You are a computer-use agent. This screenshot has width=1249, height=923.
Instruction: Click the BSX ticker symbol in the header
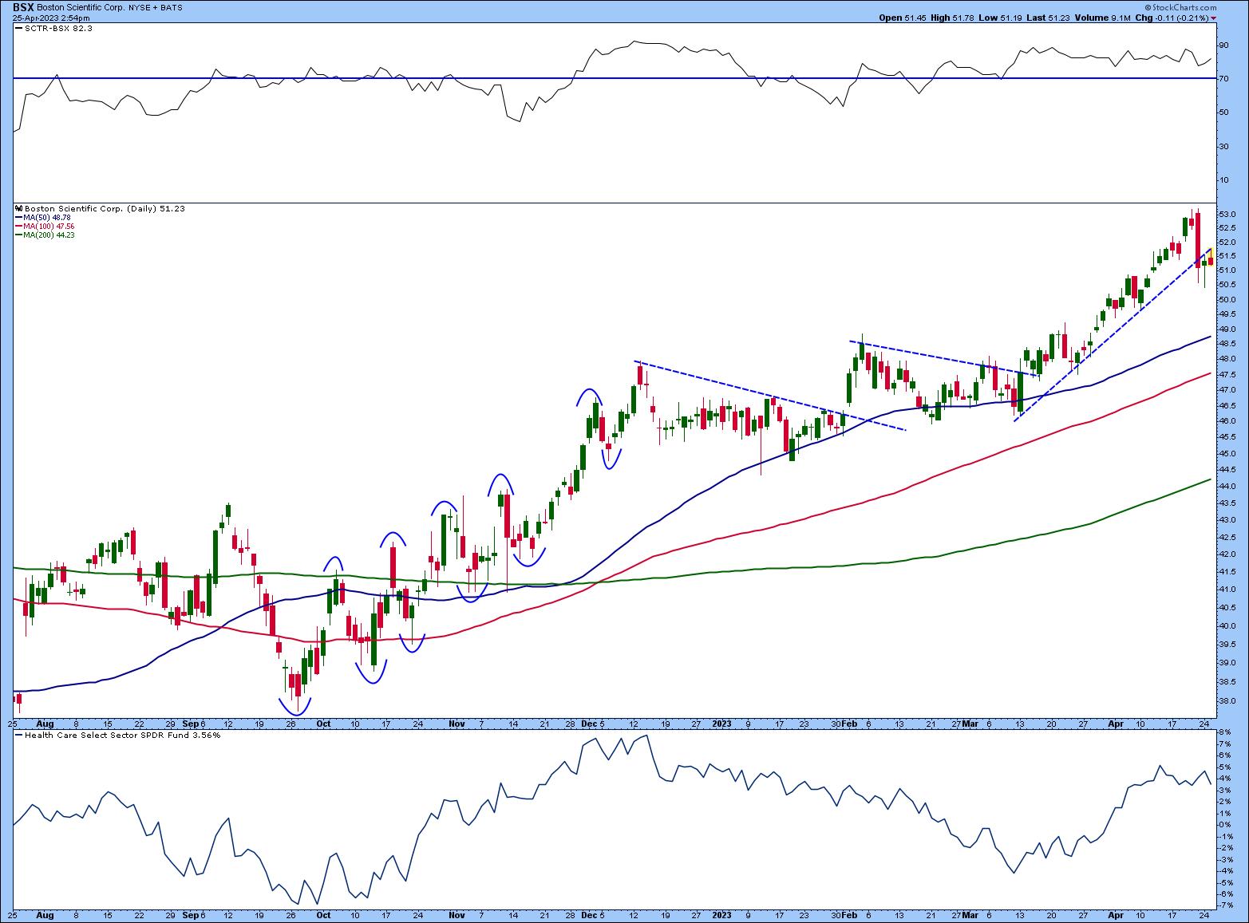[23, 6]
